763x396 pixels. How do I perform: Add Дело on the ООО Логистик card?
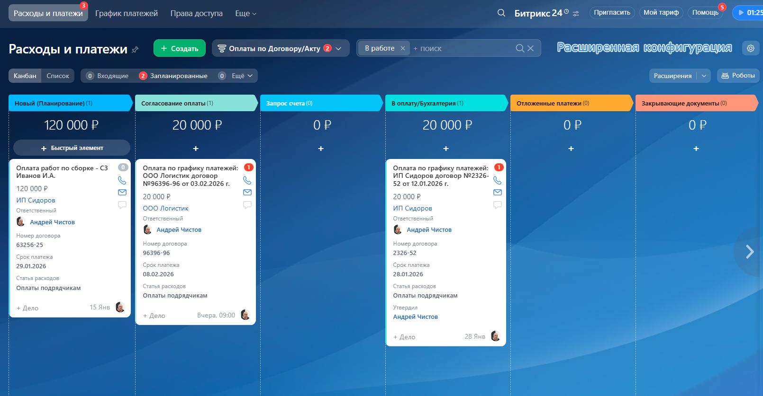pos(154,316)
